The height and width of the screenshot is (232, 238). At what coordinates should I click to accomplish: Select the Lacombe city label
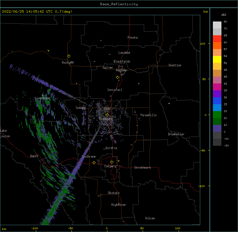[124, 53]
